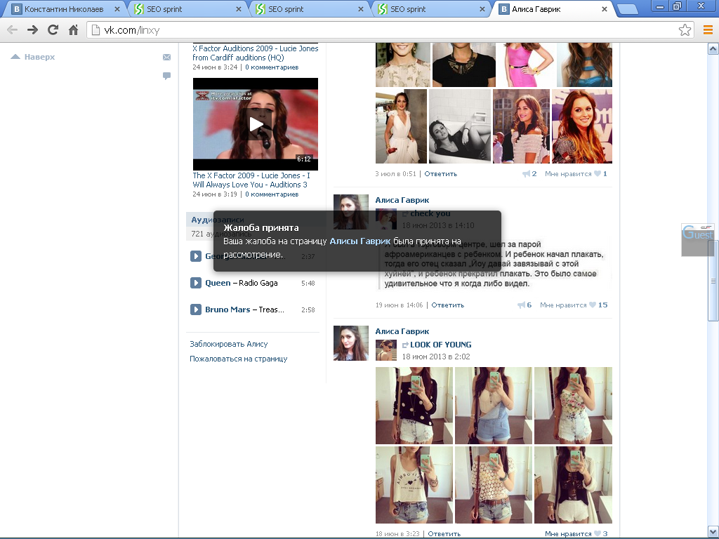719x539 pixels.
Task: Open white dress photo in top post
Action: [401, 126]
